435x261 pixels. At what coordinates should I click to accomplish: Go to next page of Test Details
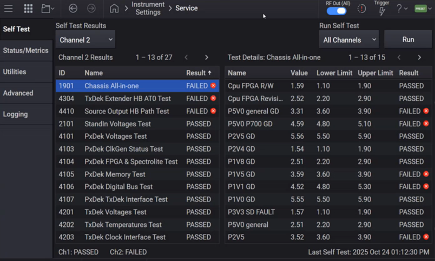[419, 57]
